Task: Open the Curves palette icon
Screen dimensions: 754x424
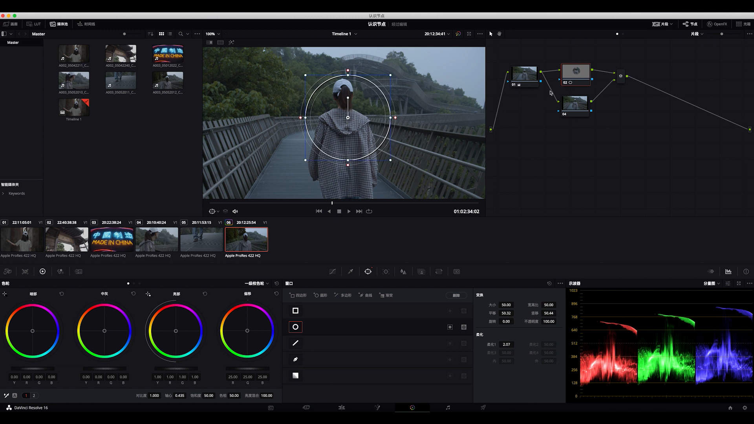Action: 332,272
